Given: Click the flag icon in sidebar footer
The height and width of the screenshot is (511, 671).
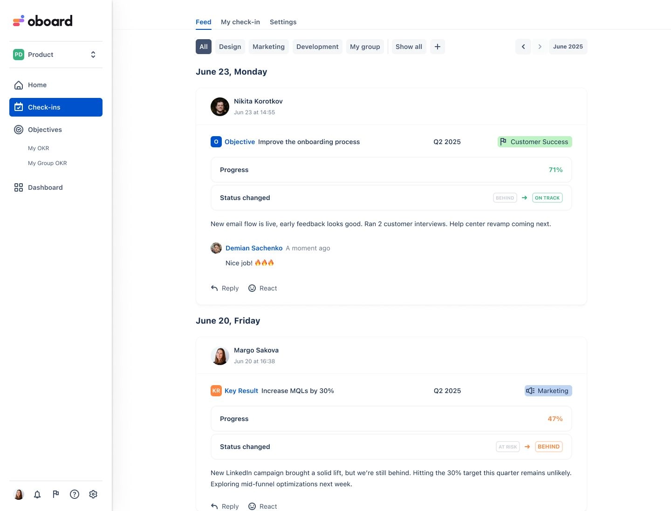Looking at the screenshot, I should (x=56, y=494).
